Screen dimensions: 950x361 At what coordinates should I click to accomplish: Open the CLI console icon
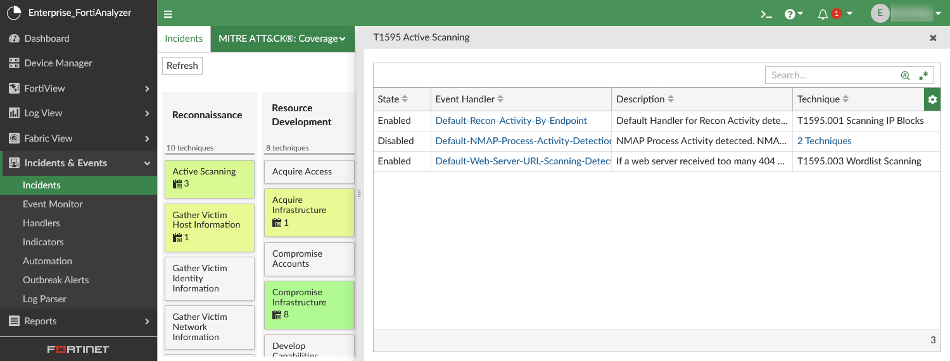click(766, 14)
